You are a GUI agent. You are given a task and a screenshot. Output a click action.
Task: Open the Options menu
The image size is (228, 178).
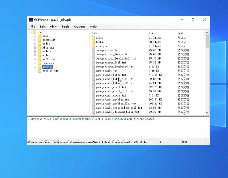tap(80, 27)
